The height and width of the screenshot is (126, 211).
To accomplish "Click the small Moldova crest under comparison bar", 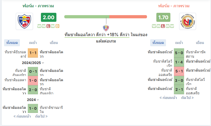I will click(106, 28).
